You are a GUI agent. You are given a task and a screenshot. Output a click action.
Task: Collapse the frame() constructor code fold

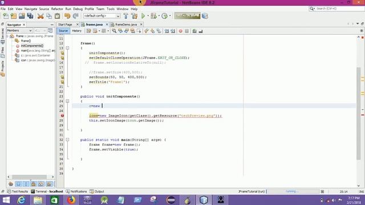67,48
